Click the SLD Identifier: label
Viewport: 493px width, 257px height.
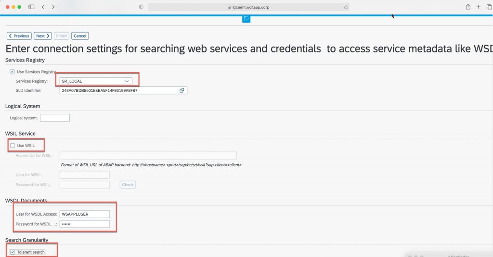[28, 91]
